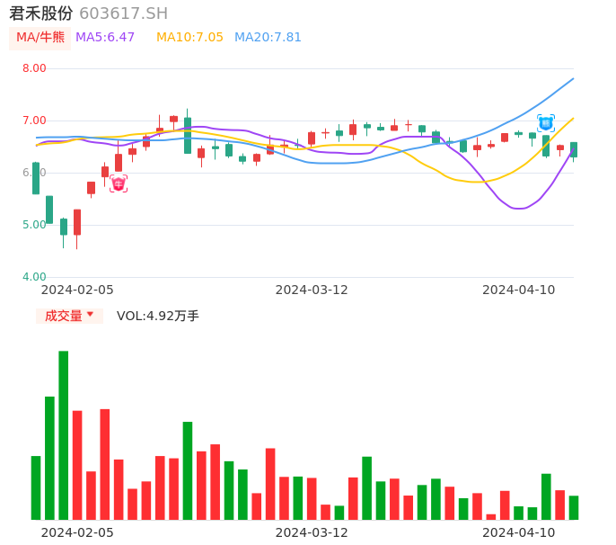Click the stock code 603617.SH
Image resolution: width=616 pixels, height=545 pixels.
[123, 13]
